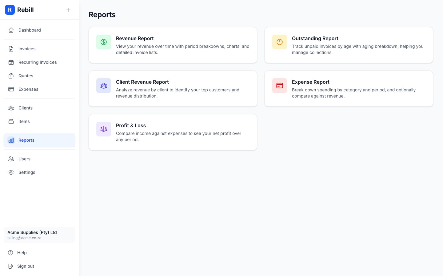Click the Reports bar chart icon

click(11, 140)
